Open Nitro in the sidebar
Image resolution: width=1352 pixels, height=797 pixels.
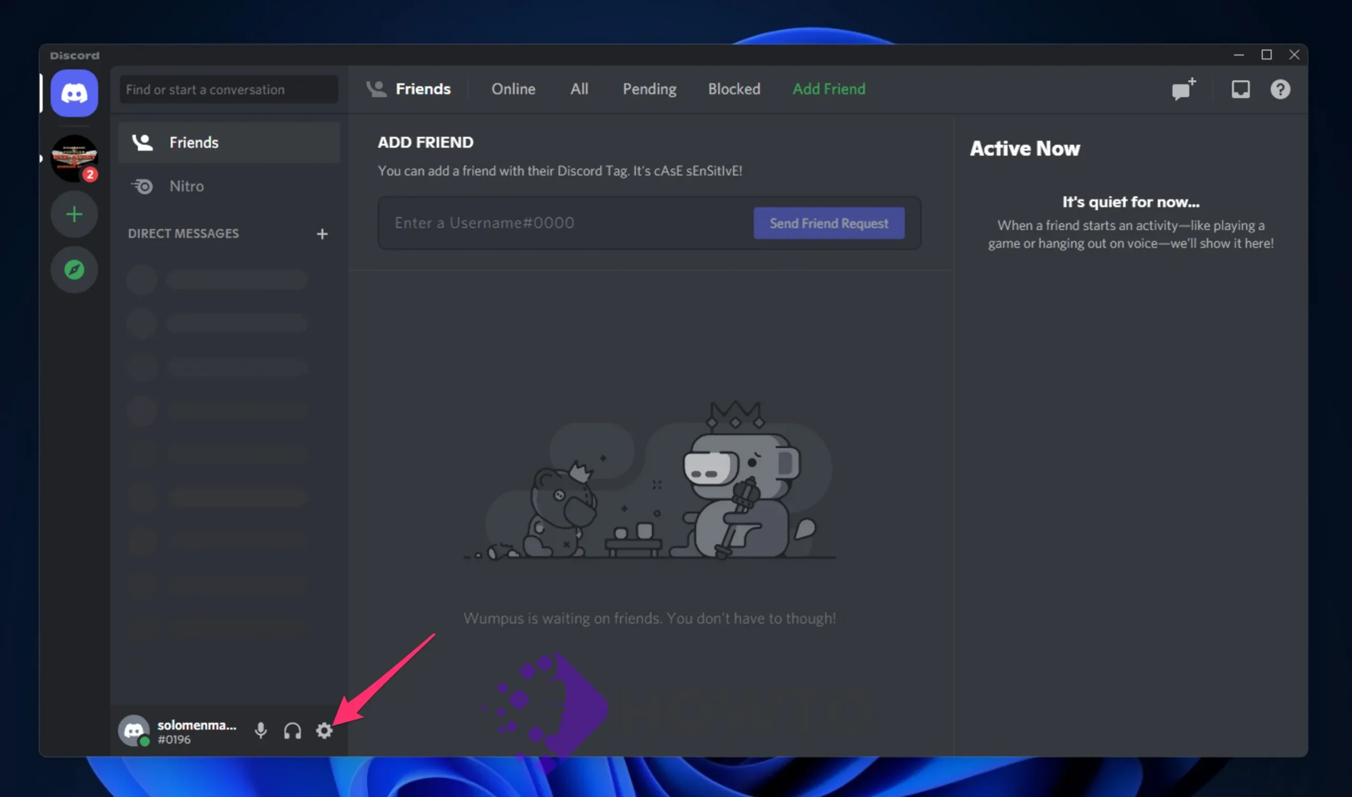pos(229,186)
